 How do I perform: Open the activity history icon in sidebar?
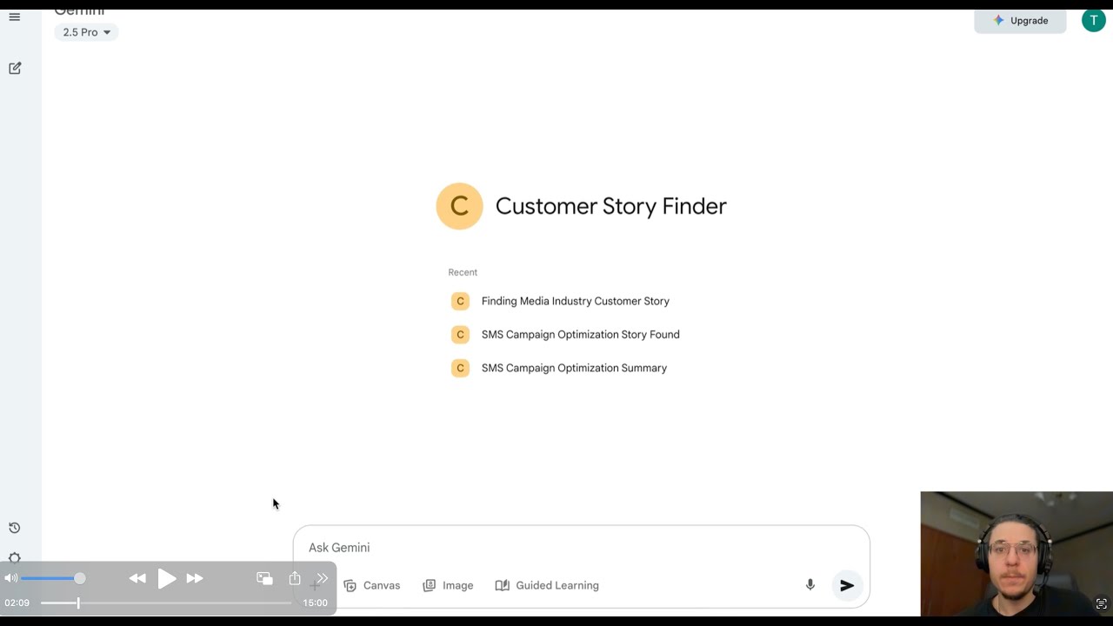pos(15,528)
